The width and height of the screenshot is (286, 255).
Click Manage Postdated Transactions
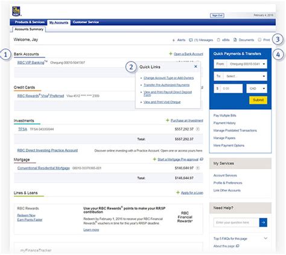tap(235, 131)
